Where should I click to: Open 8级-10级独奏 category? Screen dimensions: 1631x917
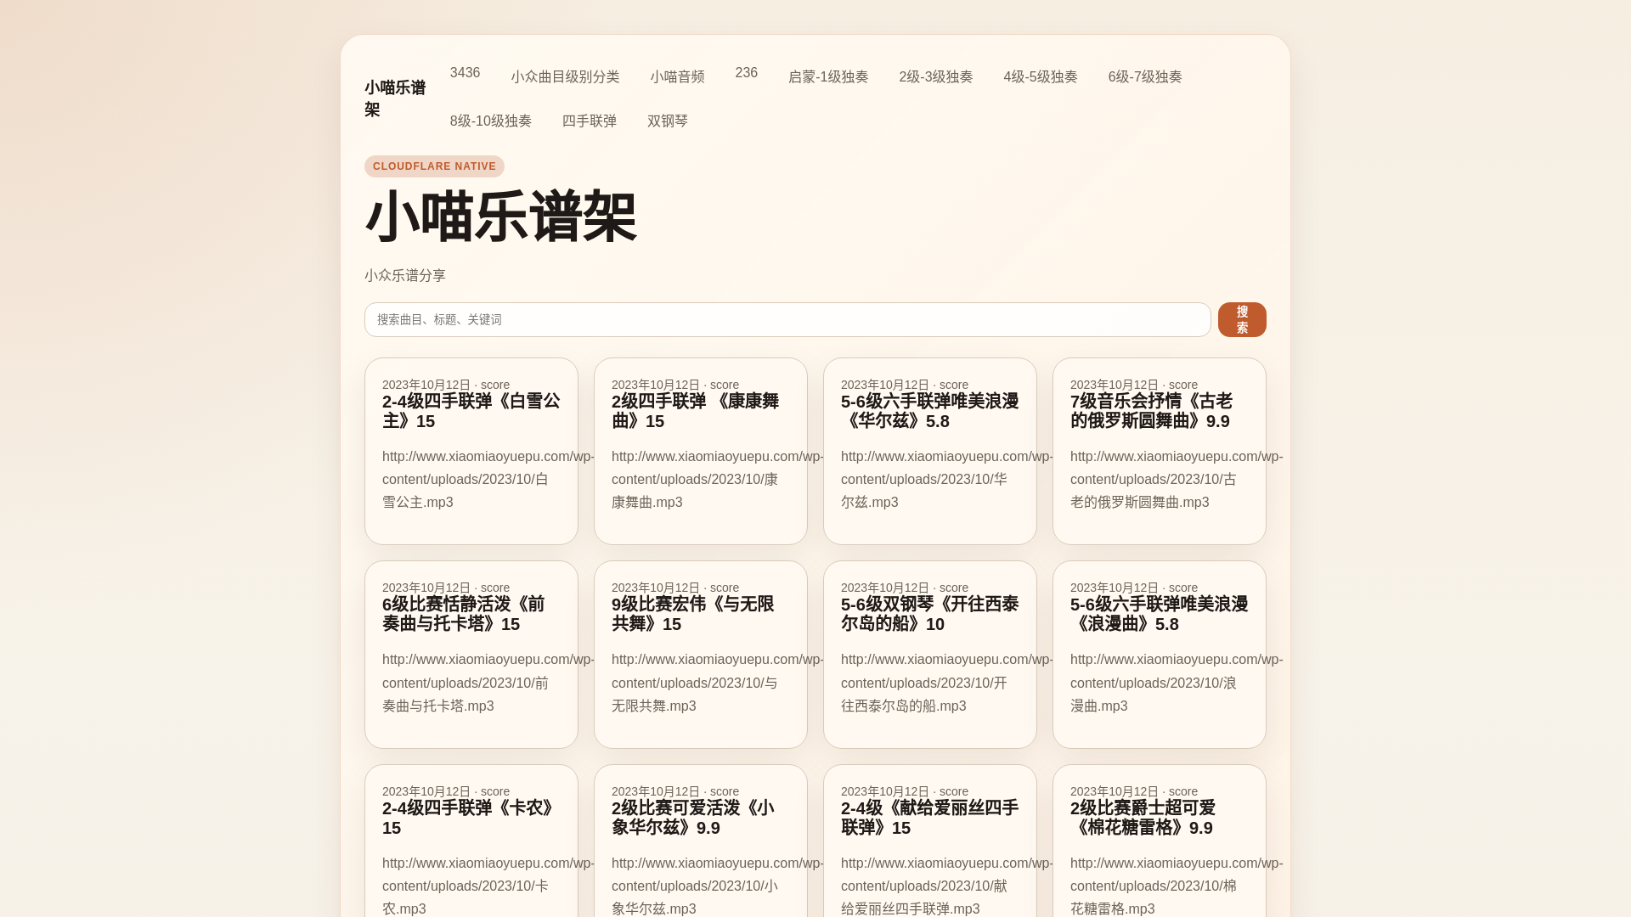click(490, 121)
